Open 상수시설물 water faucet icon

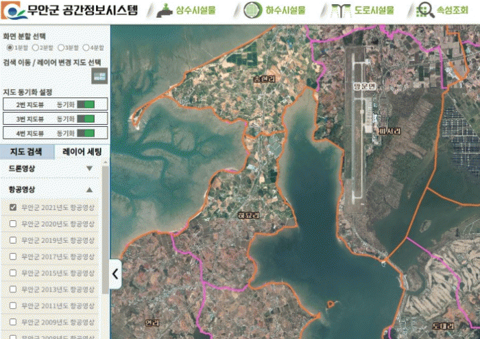pos(165,10)
